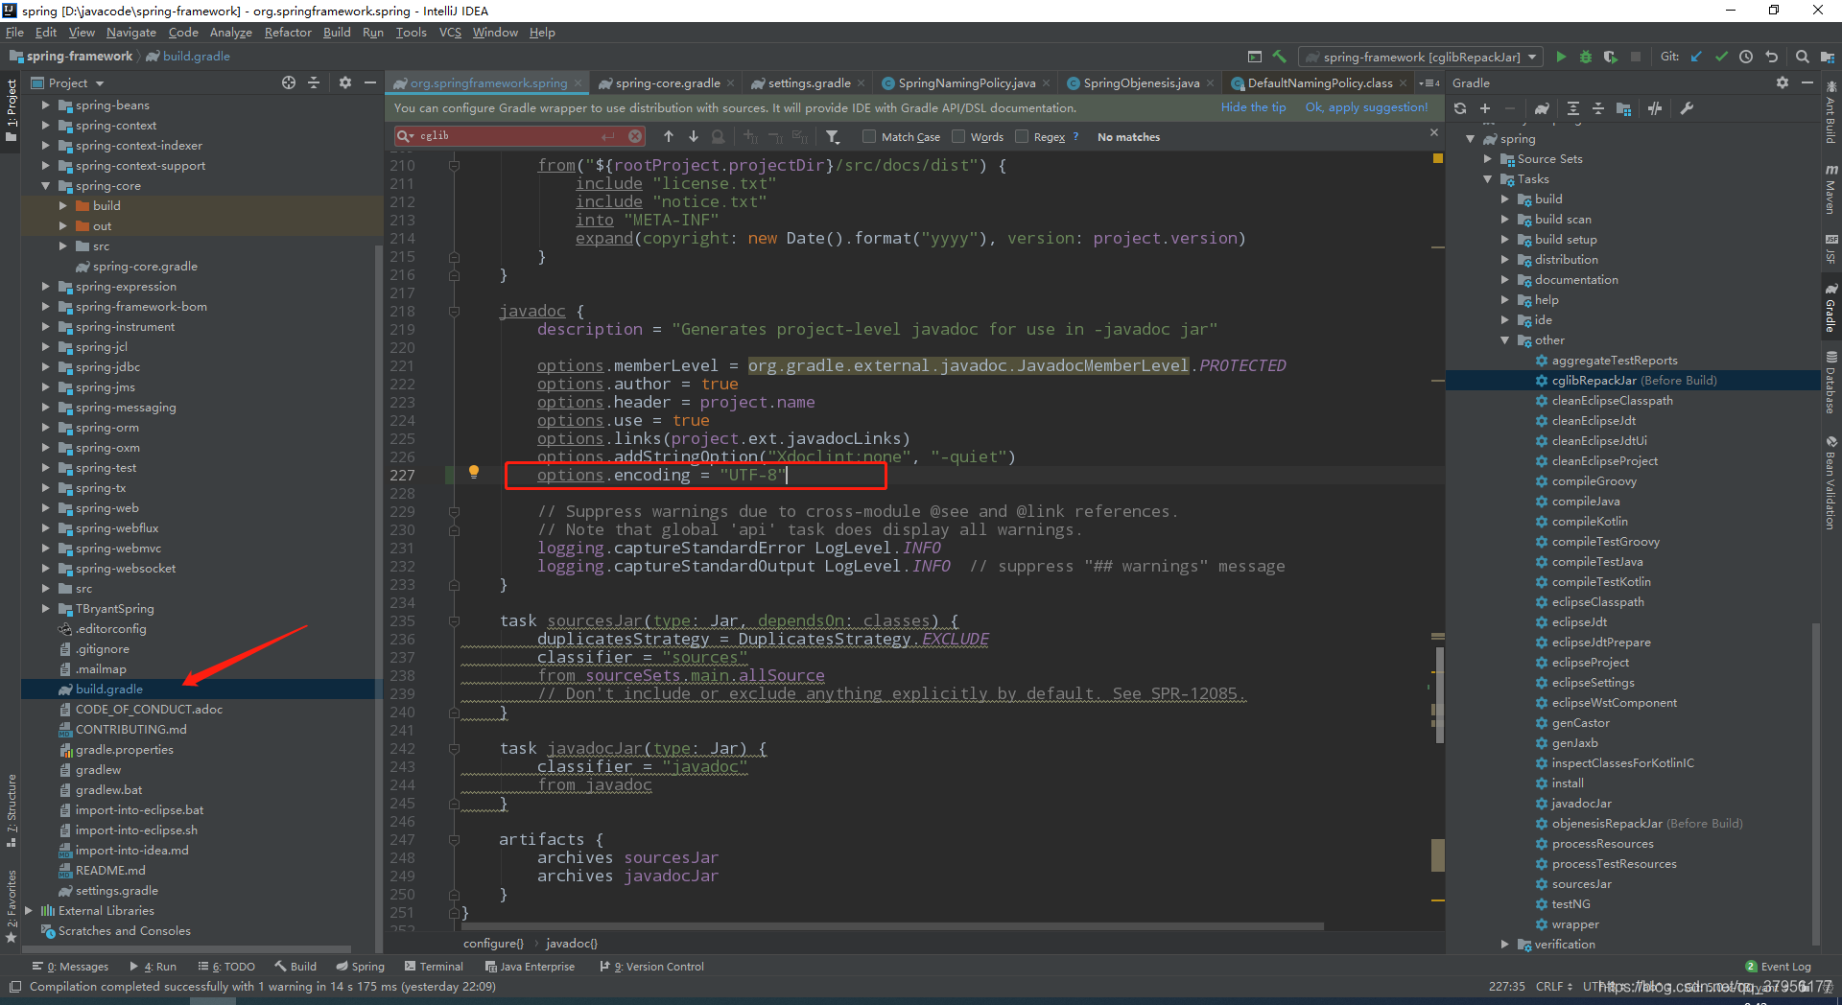The height and width of the screenshot is (1005, 1842).
Task: Open the Database side tool window
Action: pyautogui.click(x=1831, y=383)
